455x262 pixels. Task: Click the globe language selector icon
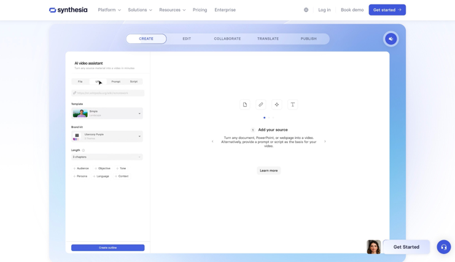coord(306,10)
